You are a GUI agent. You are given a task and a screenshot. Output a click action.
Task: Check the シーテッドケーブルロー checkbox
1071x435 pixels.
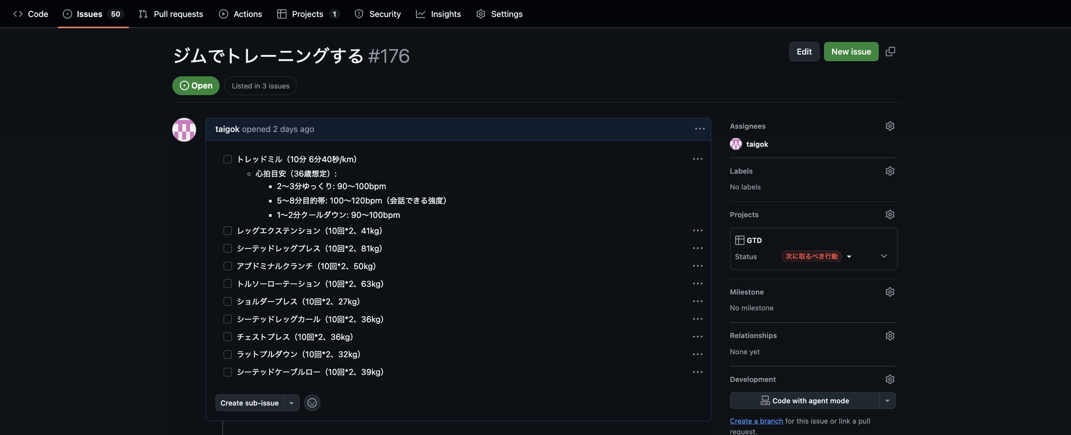[x=228, y=372]
